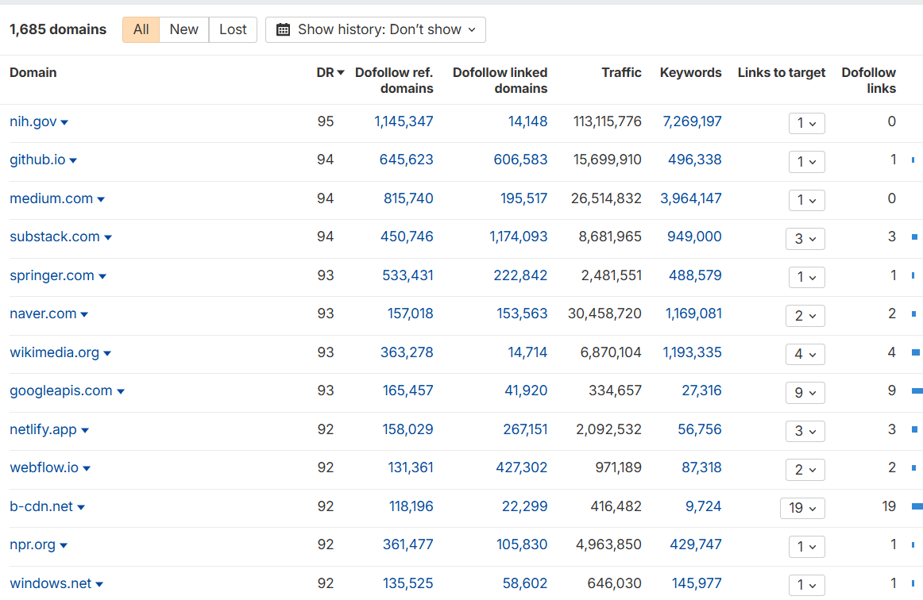Image resolution: width=923 pixels, height=600 pixels.
Task: Open the substack.com domain link
Action: tap(55, 237)
